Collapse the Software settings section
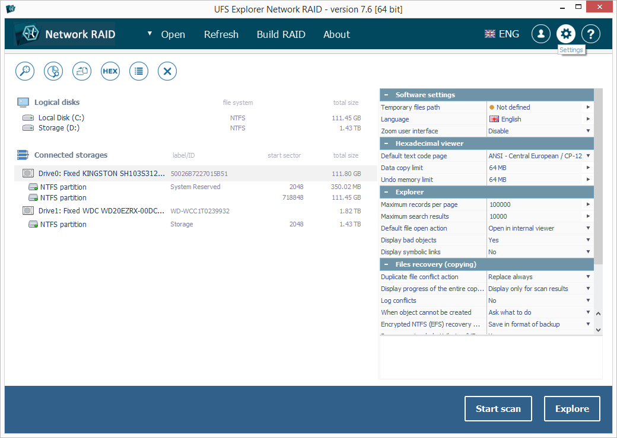617x438 pixels. pos(386,95)
